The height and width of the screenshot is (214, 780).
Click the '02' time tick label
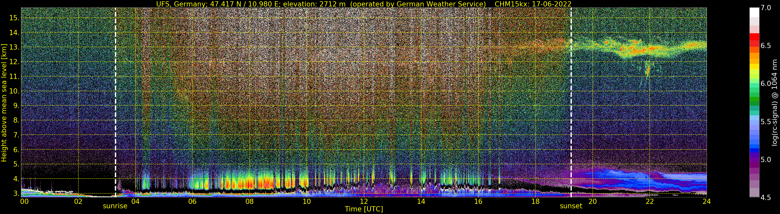78,201
